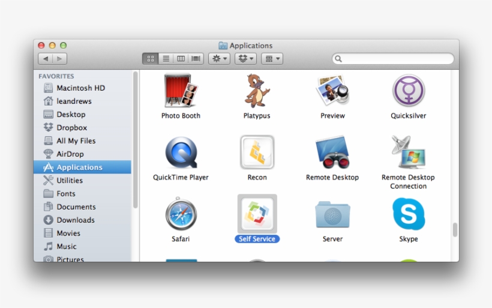Zoom the window with green button
The height and width of the screenshot is (308, 492).
[64, 46]
